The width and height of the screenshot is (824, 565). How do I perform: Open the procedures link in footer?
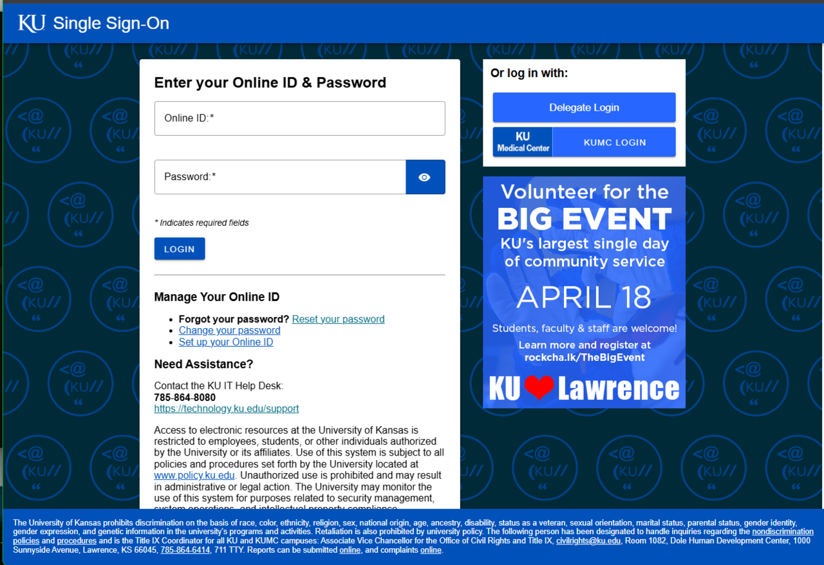click(77, 541)
